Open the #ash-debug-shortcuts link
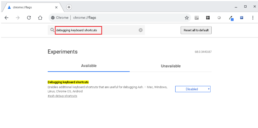This screenshot has width=258, height=128. pos(62,96)
